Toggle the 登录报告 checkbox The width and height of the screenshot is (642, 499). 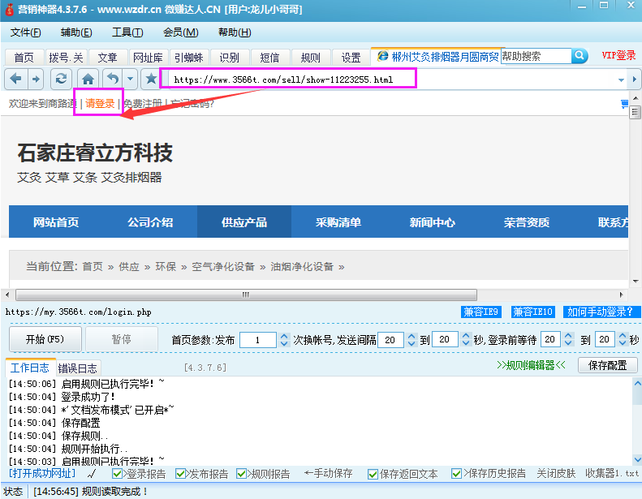tap(117, 474)
